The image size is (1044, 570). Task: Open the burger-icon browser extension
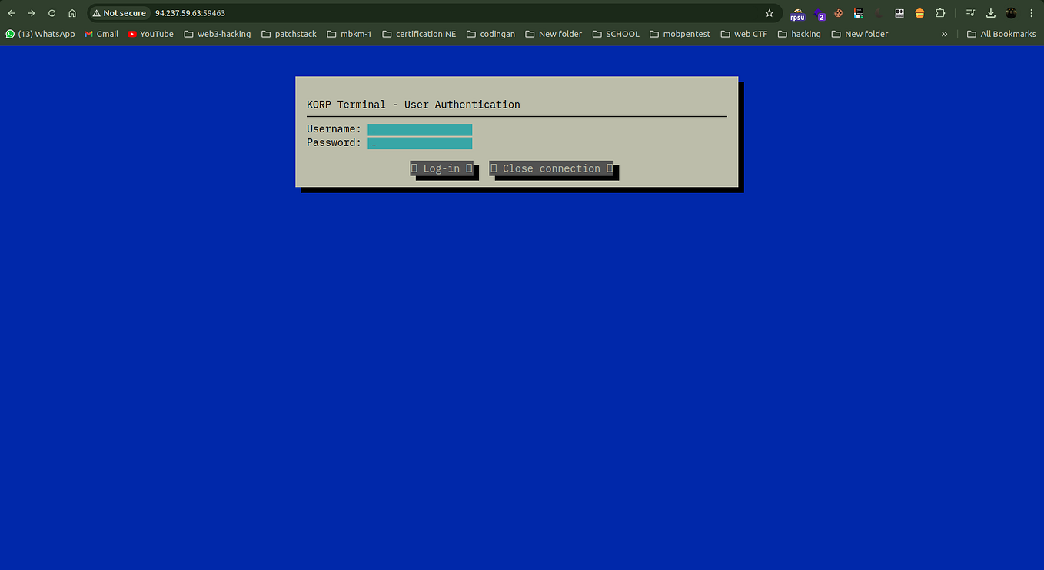pyautogui.click(x=919, y=12)
